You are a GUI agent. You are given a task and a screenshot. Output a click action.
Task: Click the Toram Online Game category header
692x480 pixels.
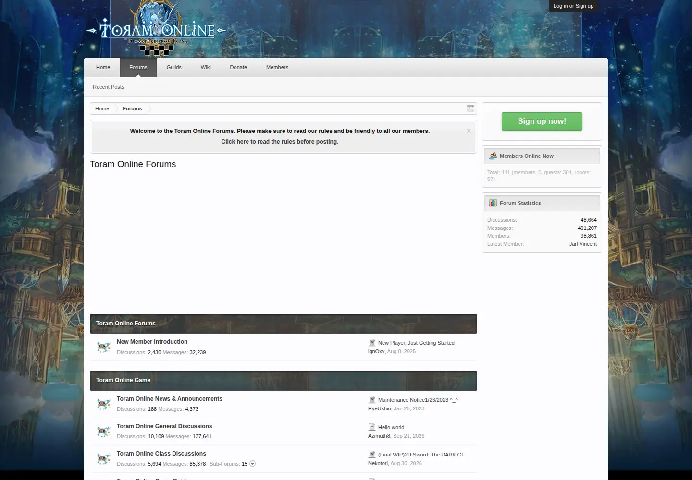(x=123, y=380)
